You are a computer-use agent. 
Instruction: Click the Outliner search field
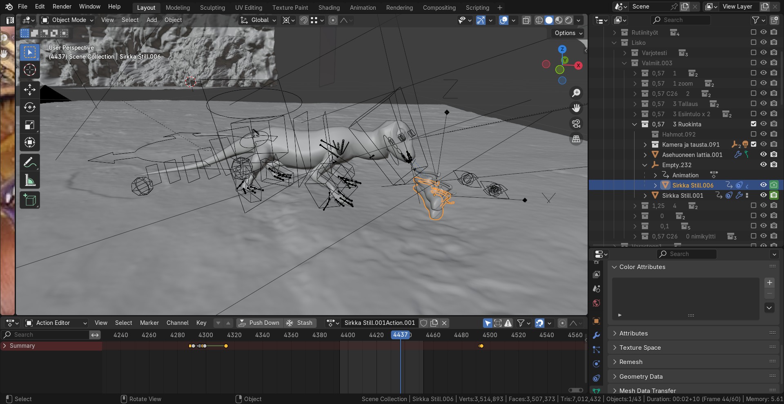pyautogui.click(x=680, y=20)
